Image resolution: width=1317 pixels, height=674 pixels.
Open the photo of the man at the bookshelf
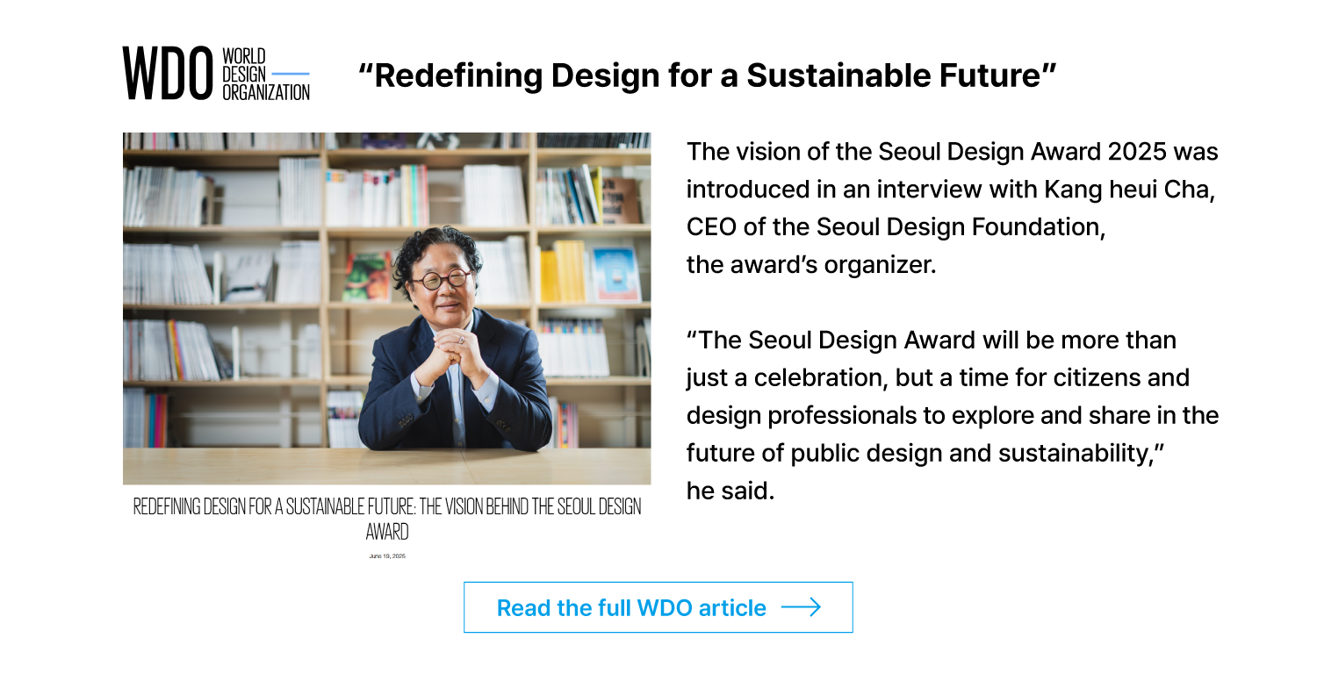386,309
